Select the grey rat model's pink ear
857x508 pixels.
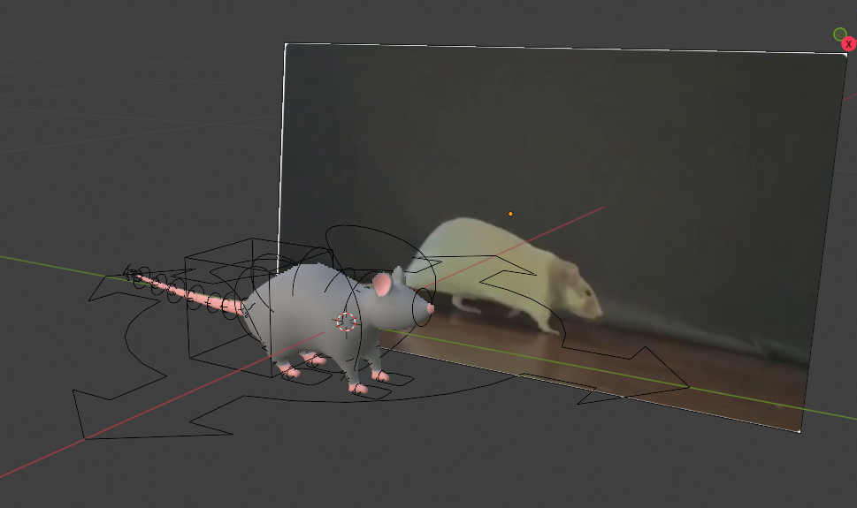point(383,284)
